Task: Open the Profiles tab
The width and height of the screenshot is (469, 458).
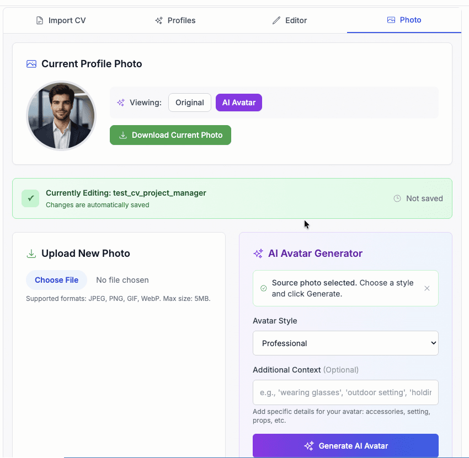Action: [175, 20]
